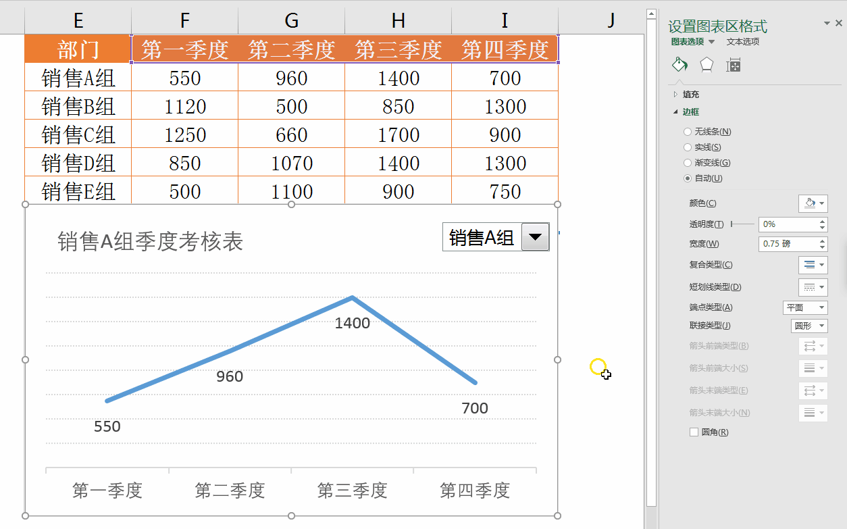Click the 第二季度 table header cell
847x529 pixels.
[292, 49]
